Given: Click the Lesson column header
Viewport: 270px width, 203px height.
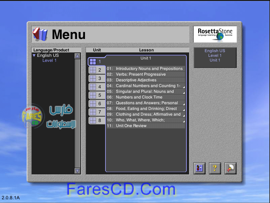Looking at the screenshot, I should coord(146,50).
